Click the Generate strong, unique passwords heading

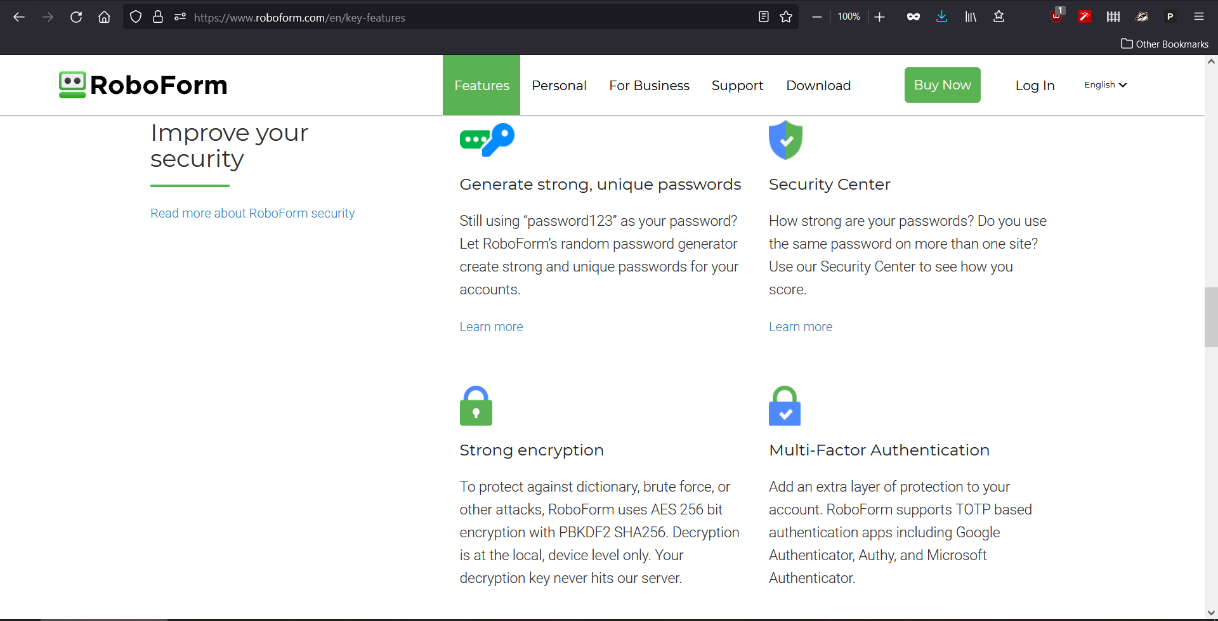(x=600, y=185)
